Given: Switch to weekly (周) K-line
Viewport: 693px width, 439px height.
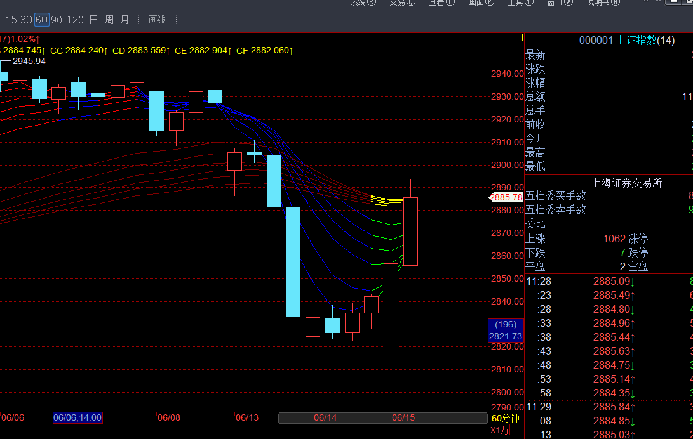Looking at the screenshot, I should click(x=109, y=20).
